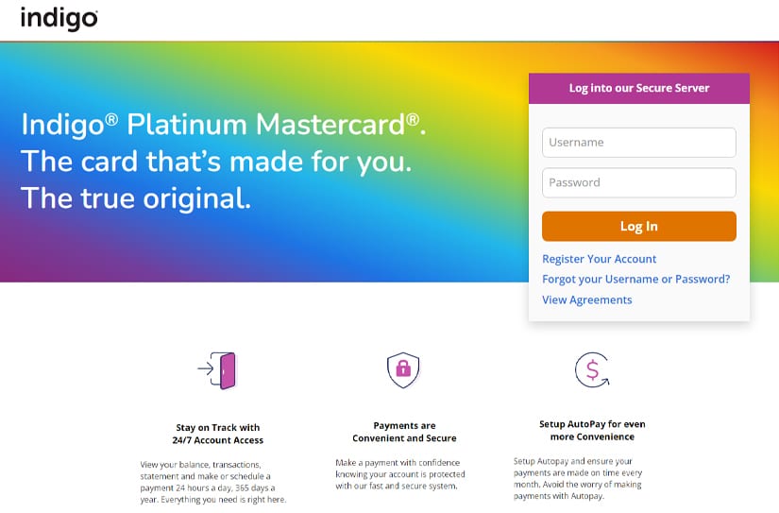Focus the Username input field

(639, 143)
